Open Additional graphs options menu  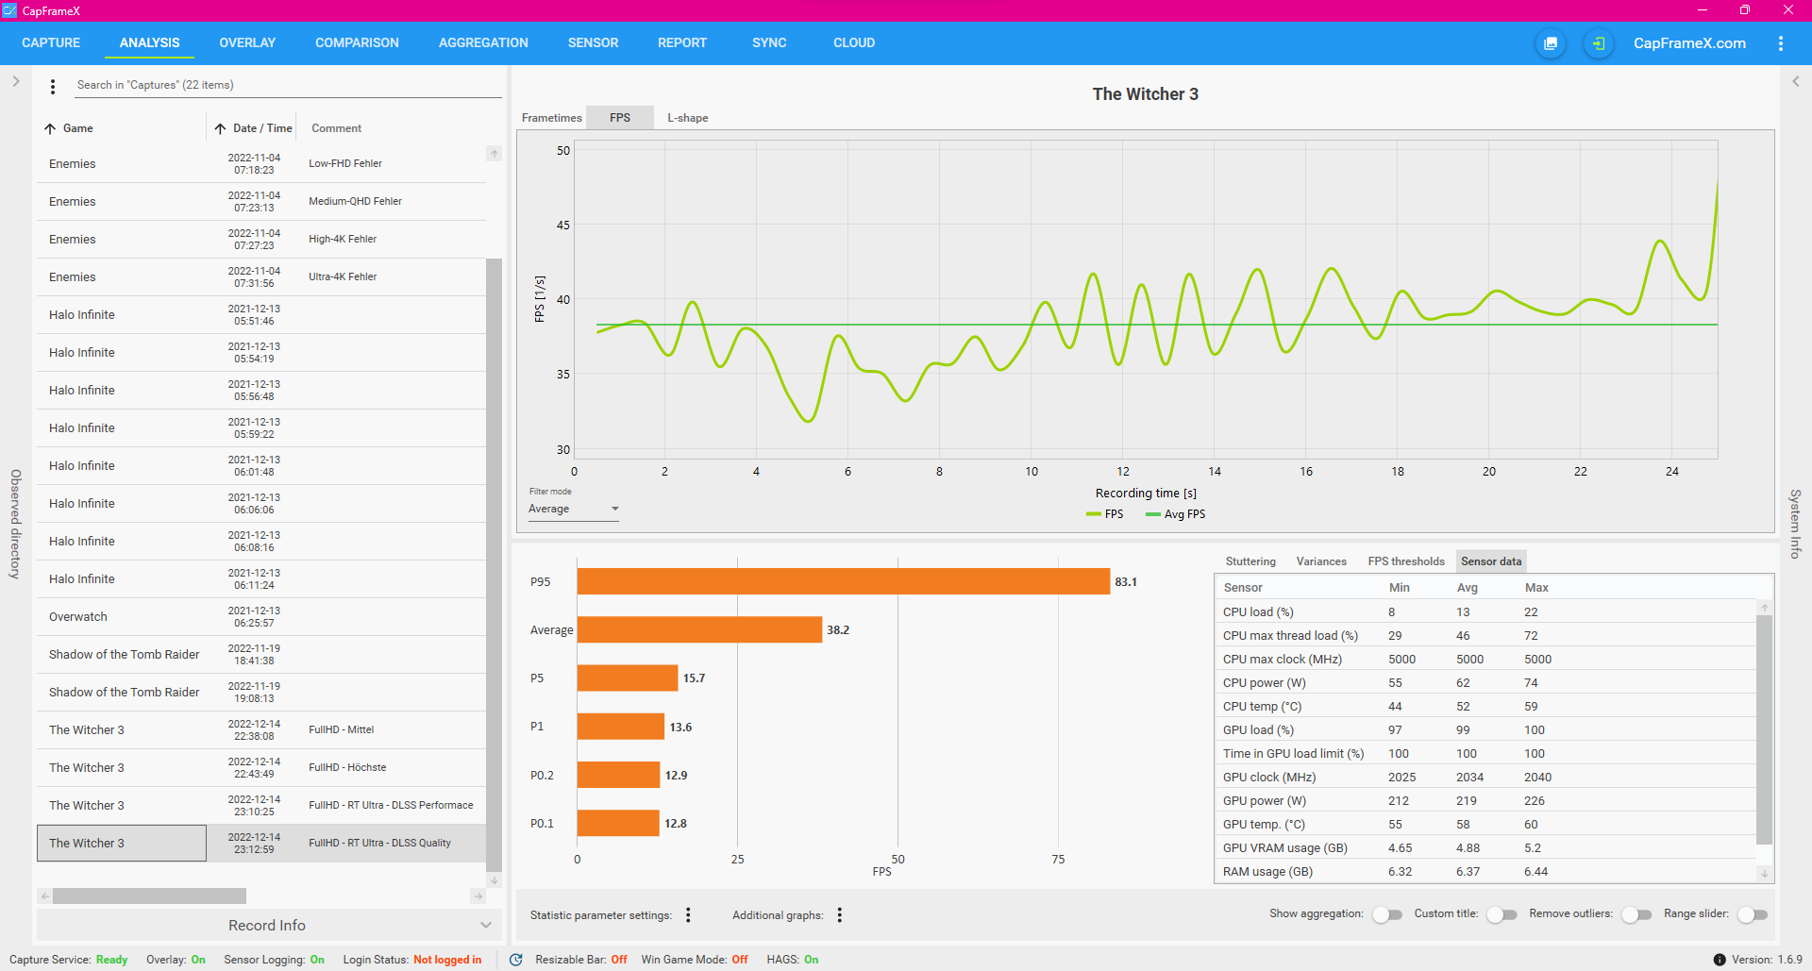coord(839,914)
